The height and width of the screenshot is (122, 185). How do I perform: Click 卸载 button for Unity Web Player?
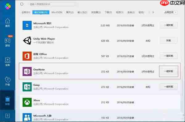pos(169,41)
